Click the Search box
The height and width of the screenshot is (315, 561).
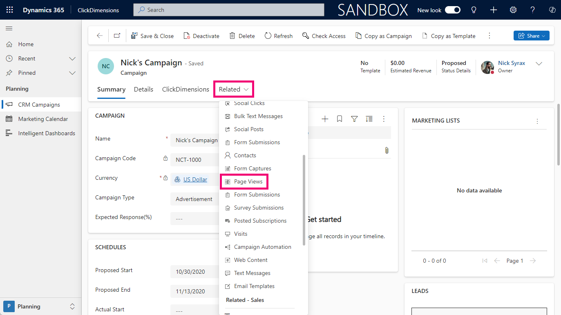tap(229, 10)
